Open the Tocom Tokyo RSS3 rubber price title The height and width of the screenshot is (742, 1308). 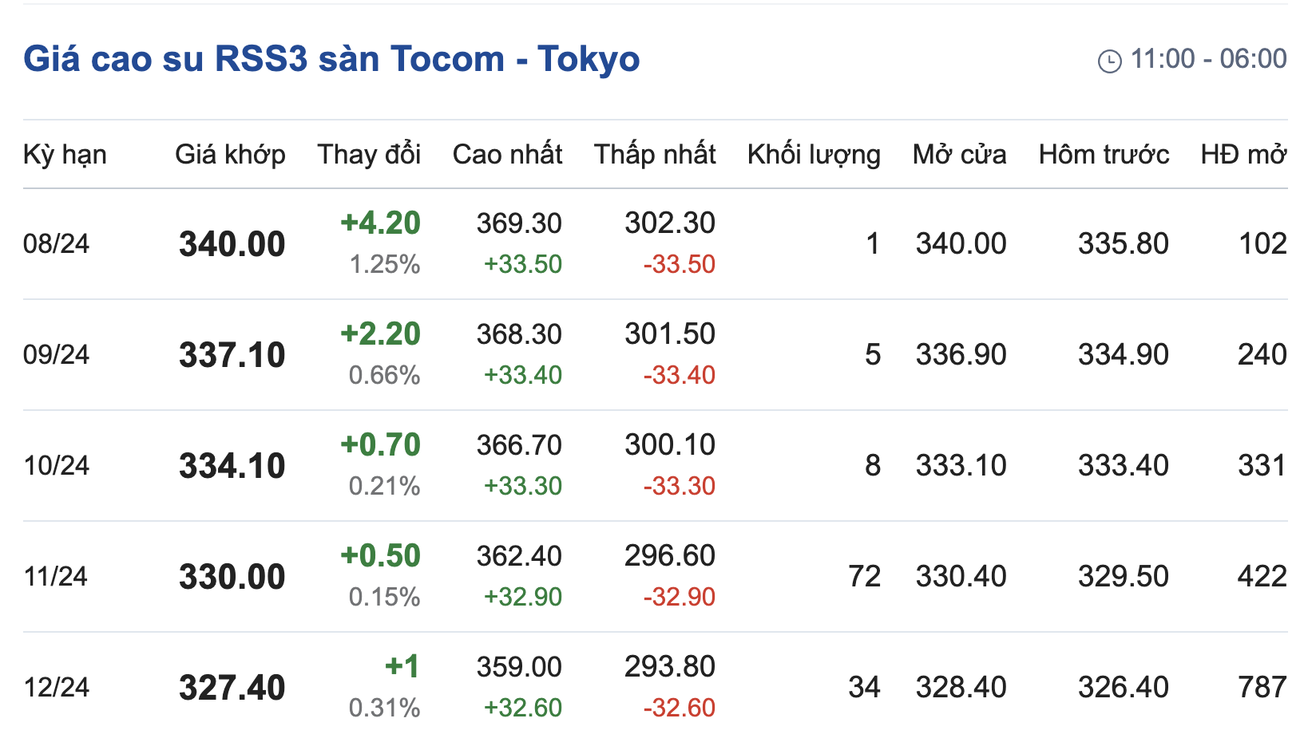pyautogui.click(x=331, y=59)
